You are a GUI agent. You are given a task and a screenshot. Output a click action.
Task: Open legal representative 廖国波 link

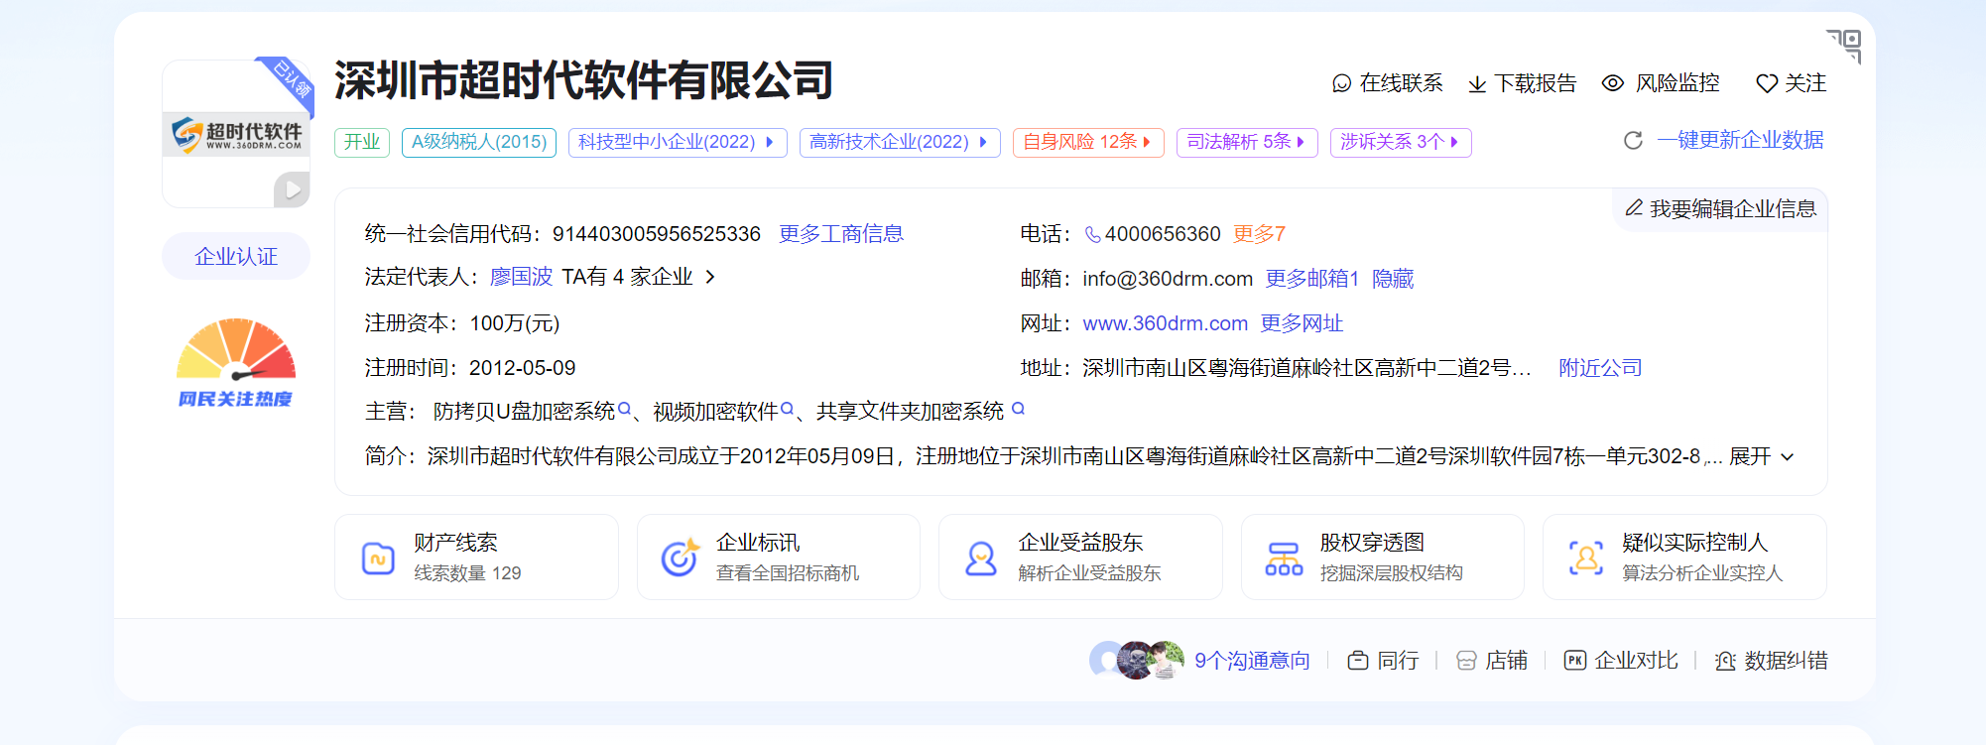click(521, 277)
